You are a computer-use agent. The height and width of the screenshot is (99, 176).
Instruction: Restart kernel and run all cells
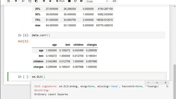click(x=81, y=1)
